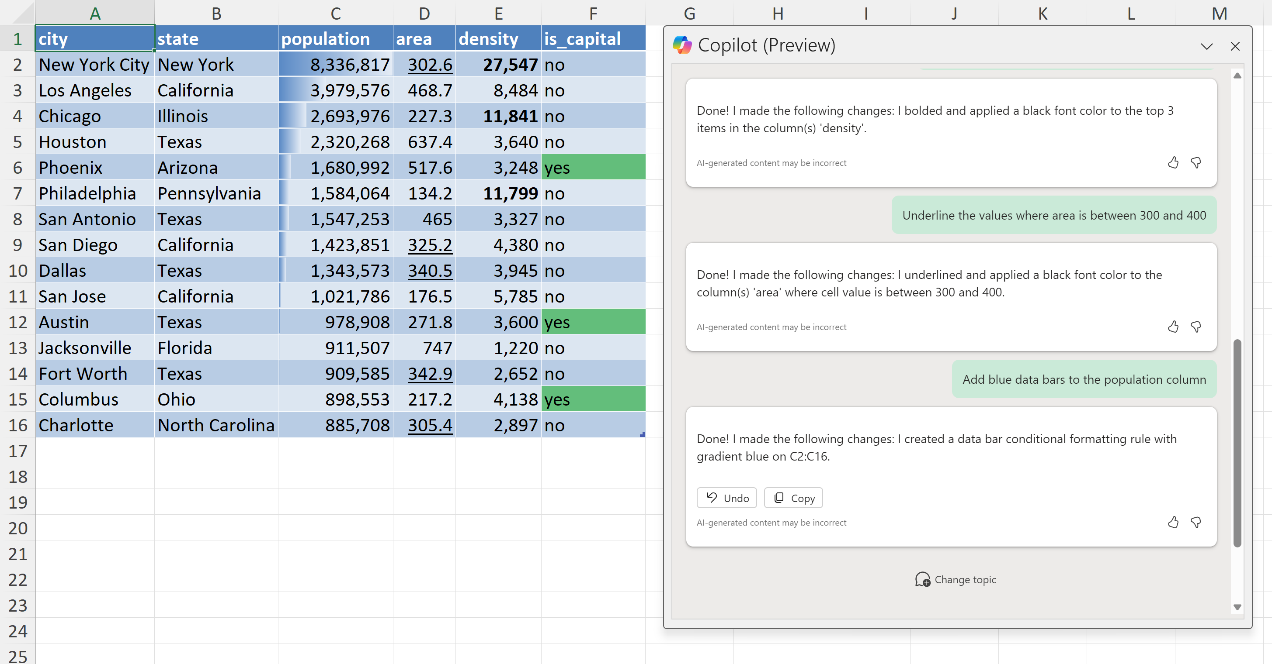
Task: Click the 'is_capital' header cell
Action: pos(593,39)
